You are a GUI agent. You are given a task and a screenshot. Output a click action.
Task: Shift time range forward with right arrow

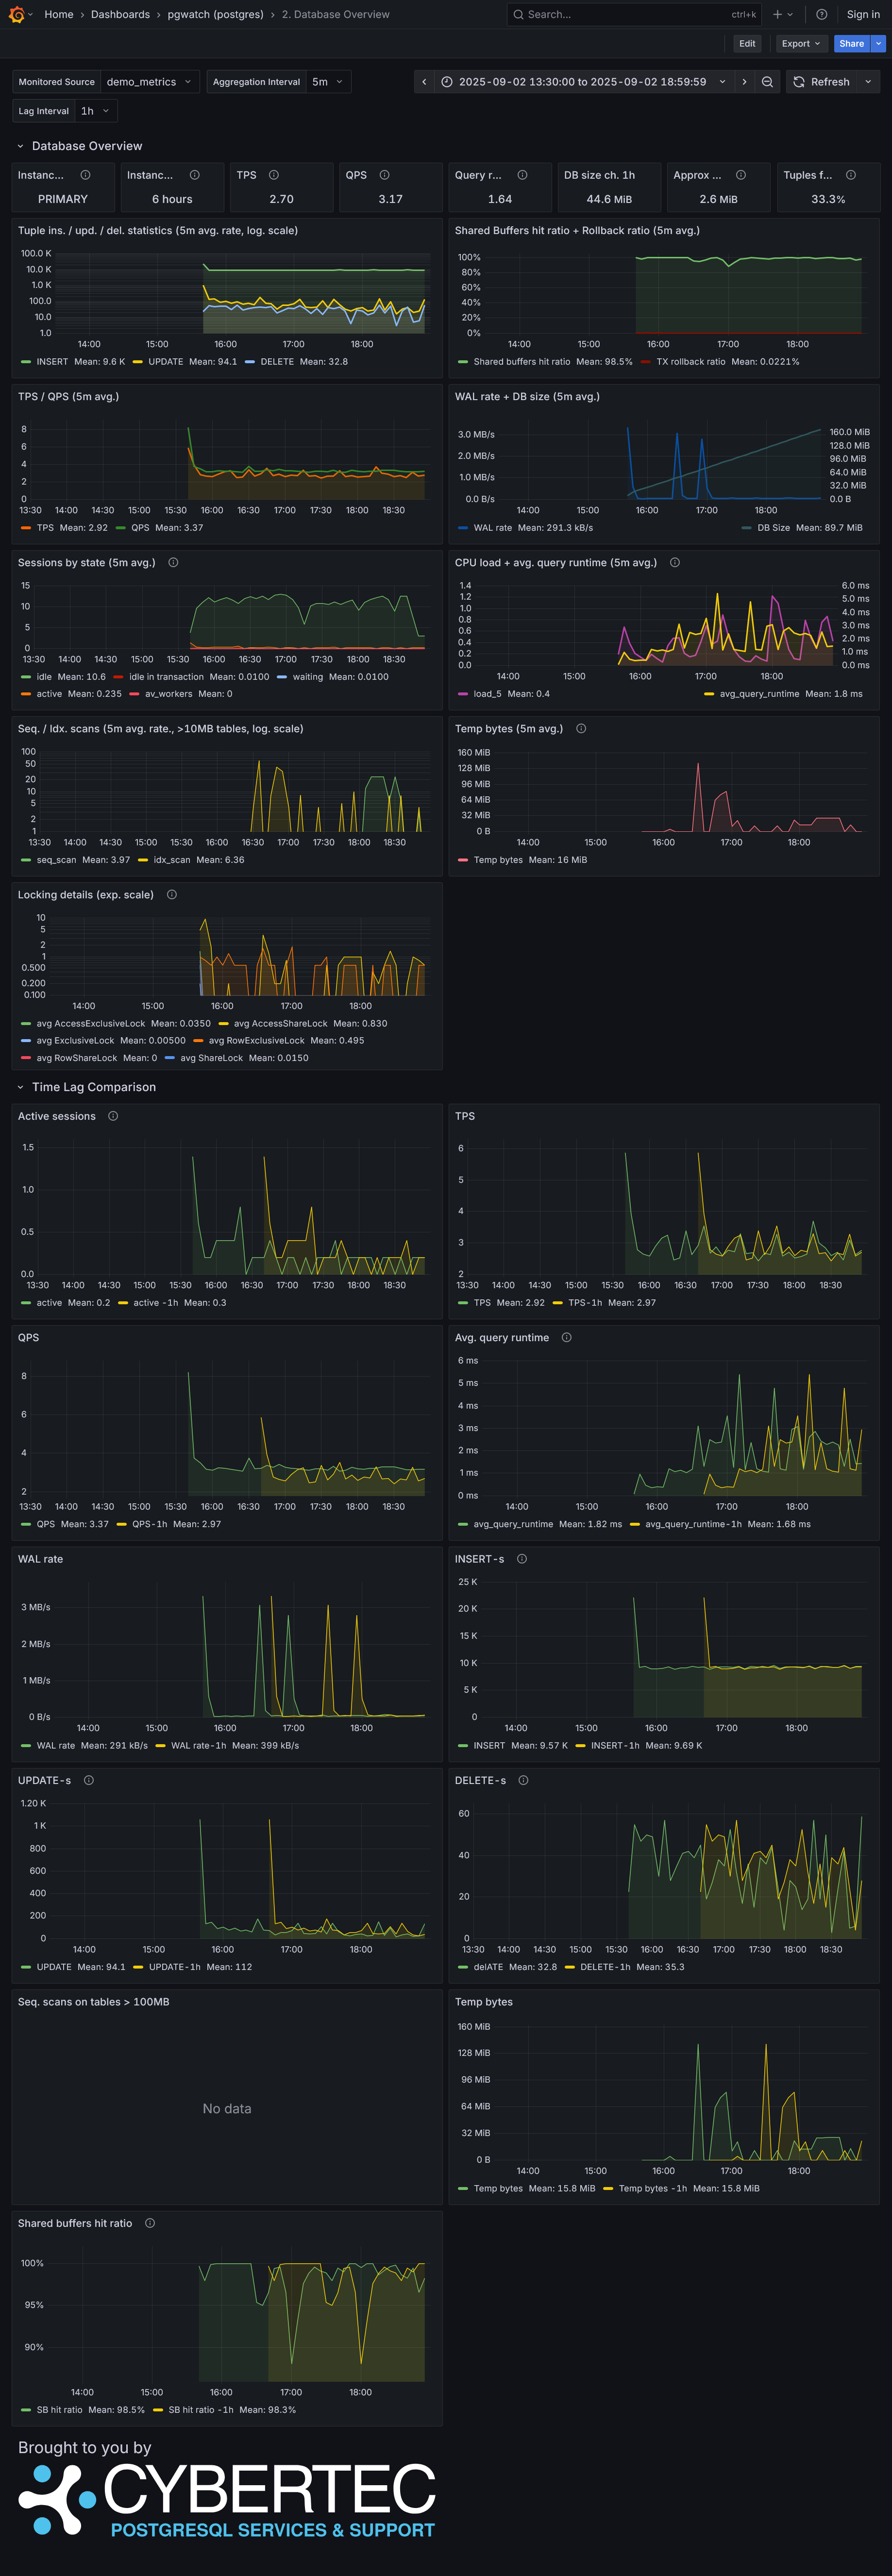point(744,82)
